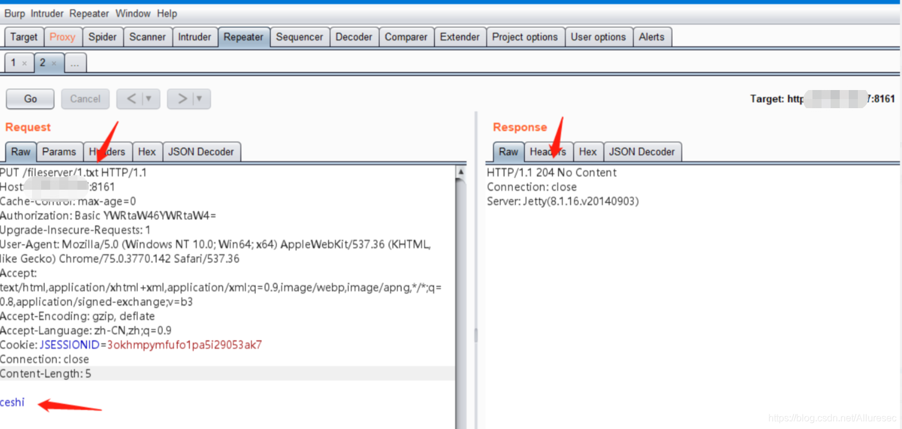Open the Project options tab
Viewport: 902px width, 429px height.
525,37
